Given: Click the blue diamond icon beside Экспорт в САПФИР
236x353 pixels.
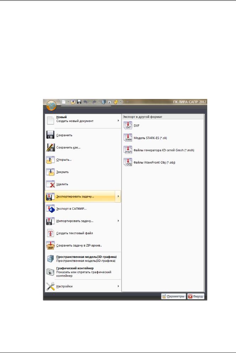Looking at the screenshot, I should coord(50,209).
